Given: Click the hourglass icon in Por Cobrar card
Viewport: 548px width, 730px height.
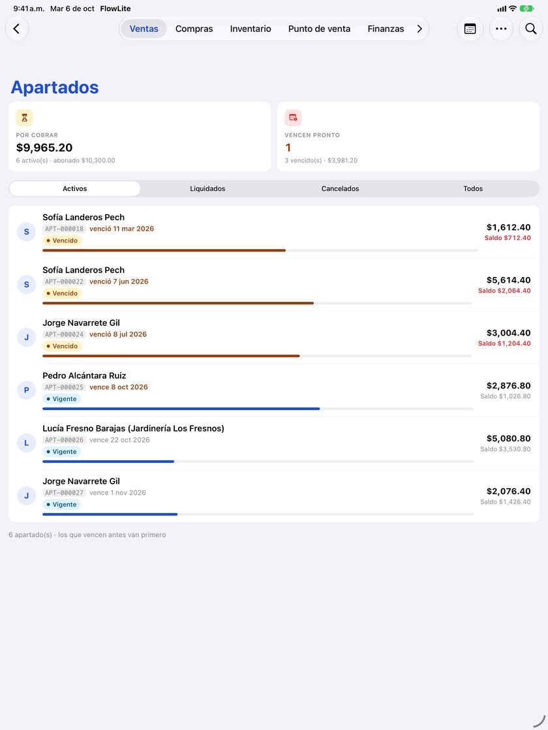Looking at the screenshot, I should point(24,118).
